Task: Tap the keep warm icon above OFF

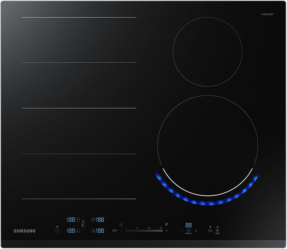Action: tap(121, 225)
